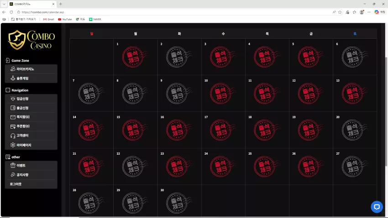The image size is (388, 218).
Task: Add page to favorites star icon
Action: tap(340, 12)
